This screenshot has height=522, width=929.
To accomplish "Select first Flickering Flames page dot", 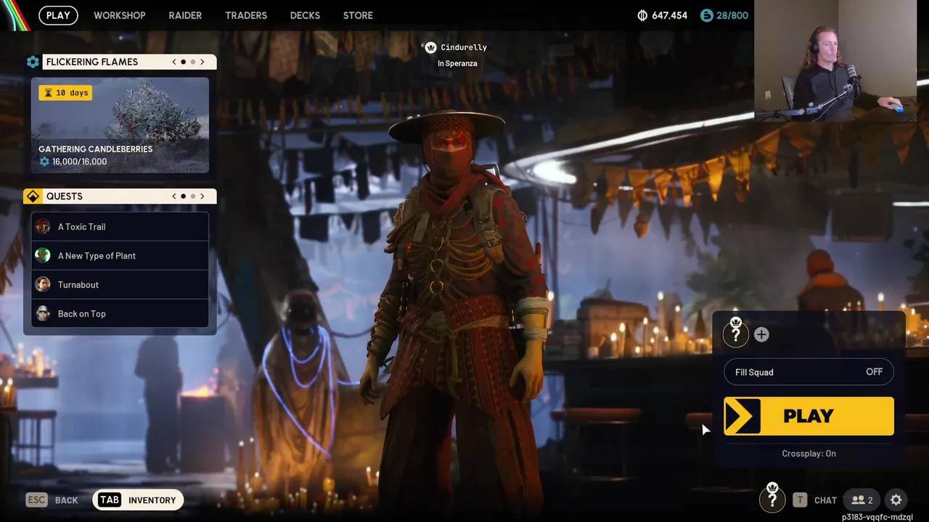I will 183,62.
